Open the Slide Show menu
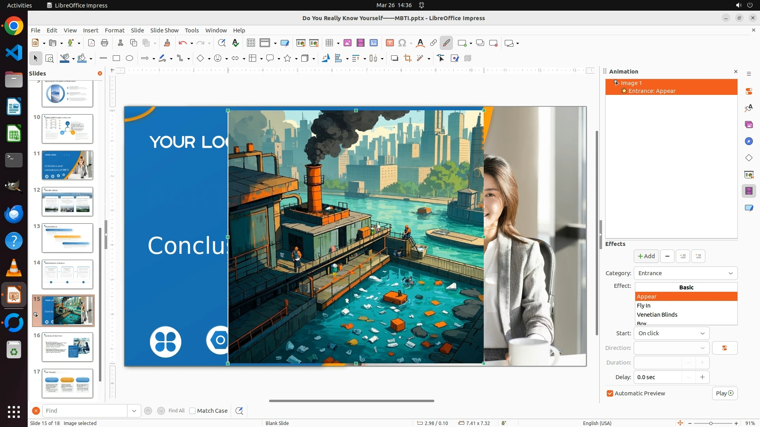The width and height of the screenshot is (760, 427). [164, 30]
